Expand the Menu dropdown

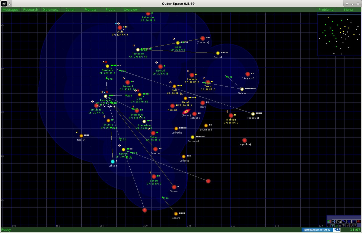pyautogui.click(x=348, y=10)
